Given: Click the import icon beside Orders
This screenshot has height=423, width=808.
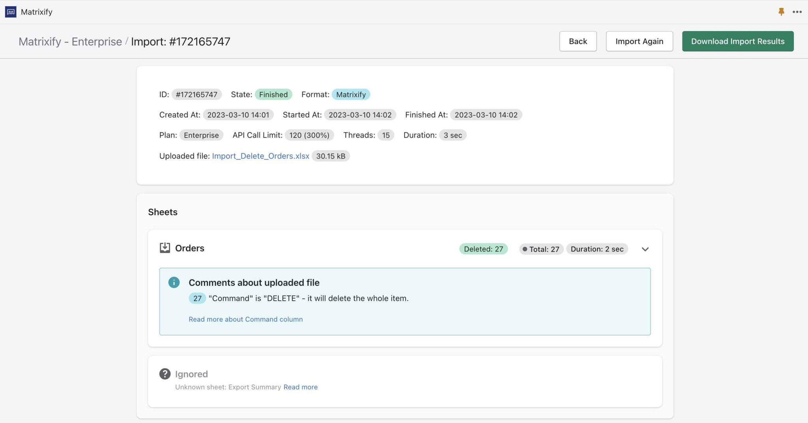Looking at the screenshot, I should [x=165, y=248].
